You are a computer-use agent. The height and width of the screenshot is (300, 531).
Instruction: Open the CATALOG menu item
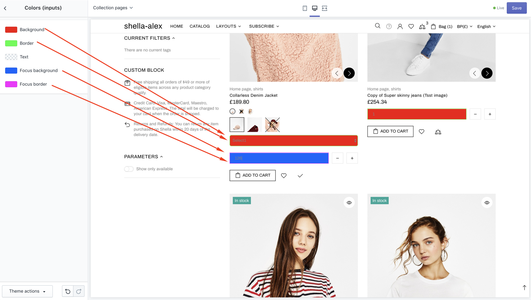coord(200,26)
